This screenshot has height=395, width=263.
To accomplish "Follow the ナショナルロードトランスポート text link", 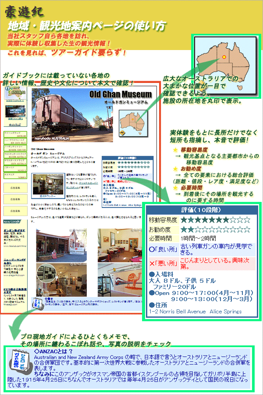I will pos(82,185).
